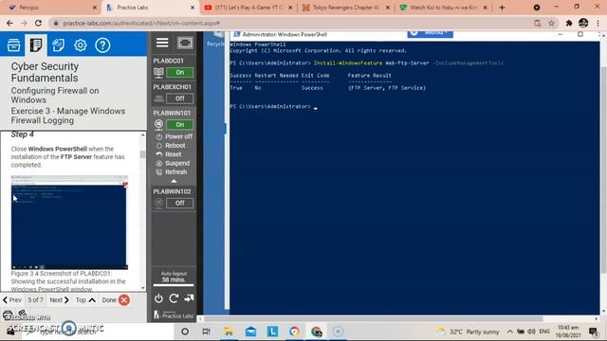Click the PLABEXCH01 device icon
607x341 pixels.
click(158, 99)
